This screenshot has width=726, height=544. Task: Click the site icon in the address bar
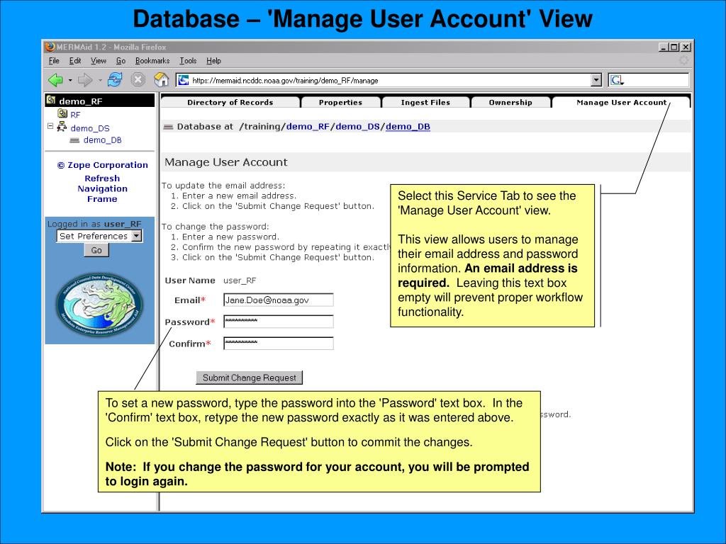click(184, 81)
